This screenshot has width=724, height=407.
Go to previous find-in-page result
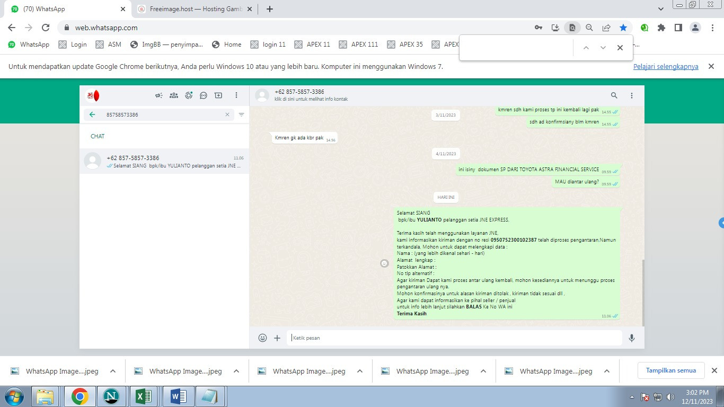(586, 48)
